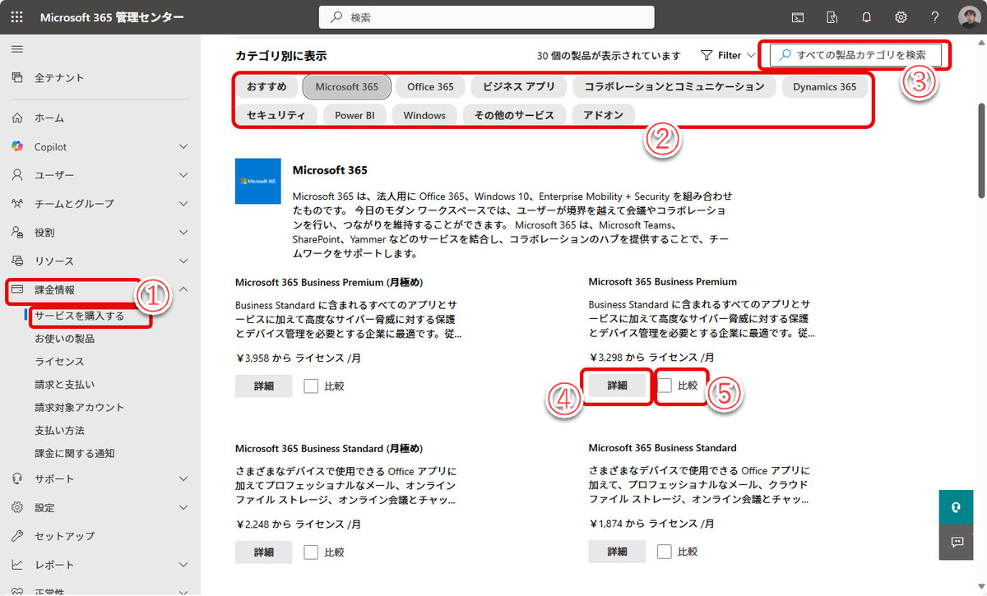The height and width of the screenshot is (596, 987).
Task: Open the user profile avatar
Action: click(x=969, y=17)
